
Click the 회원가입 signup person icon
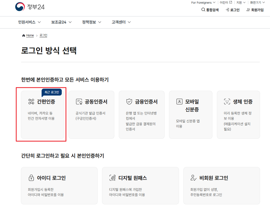tap(248, 9)
